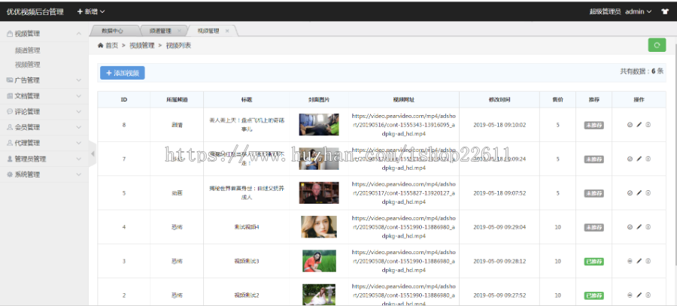
Task: Edit the video with ID 7
Action: click(639, 159)
